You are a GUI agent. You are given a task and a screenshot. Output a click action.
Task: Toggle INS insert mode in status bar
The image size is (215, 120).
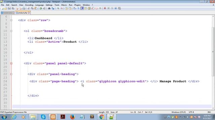(x=209, y=112)
